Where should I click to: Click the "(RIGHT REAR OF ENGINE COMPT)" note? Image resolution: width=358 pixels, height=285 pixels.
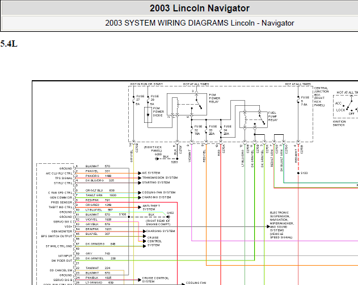coord(158,222)
